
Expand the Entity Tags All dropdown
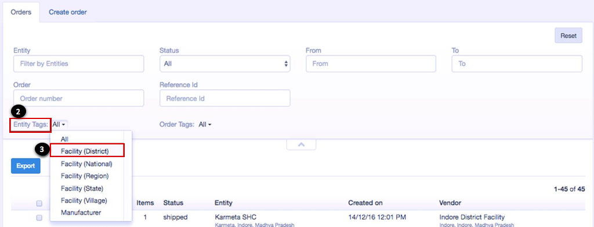coord(60,124)
